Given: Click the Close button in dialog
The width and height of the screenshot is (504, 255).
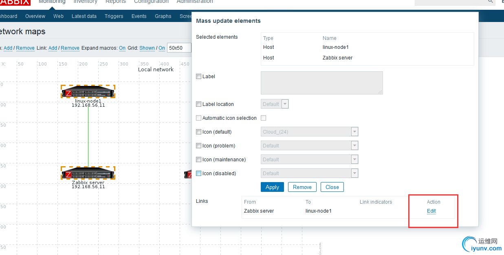Looking at the screenshot, I should 332,187.
